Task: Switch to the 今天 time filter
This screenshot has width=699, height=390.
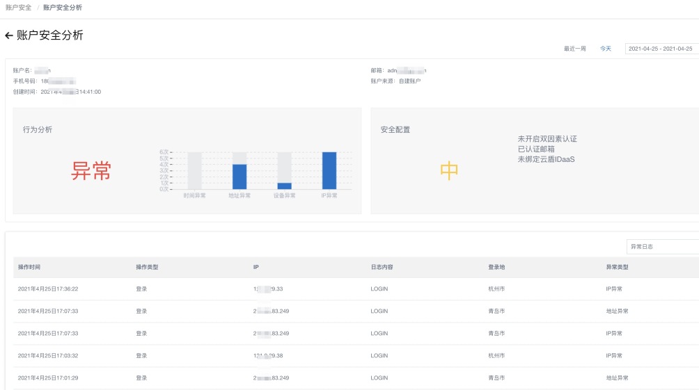Action: tap(606, 49)
